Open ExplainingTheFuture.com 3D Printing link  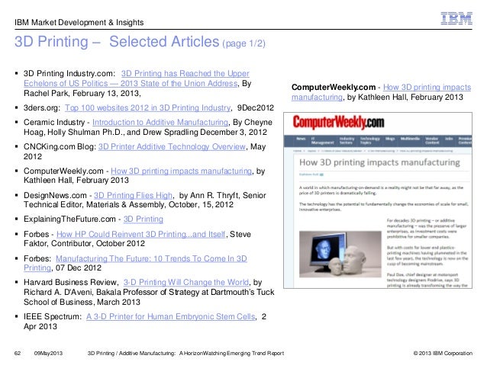[x=144, y=219]
